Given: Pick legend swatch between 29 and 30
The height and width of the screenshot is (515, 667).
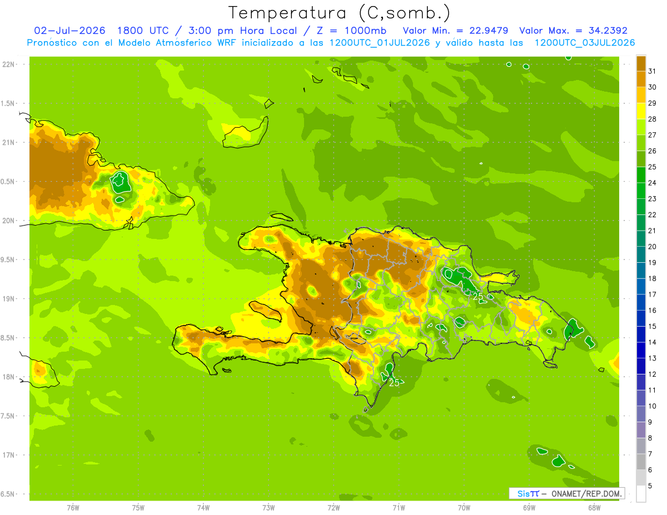Looking at the screenshot, I should coord(641,95).
